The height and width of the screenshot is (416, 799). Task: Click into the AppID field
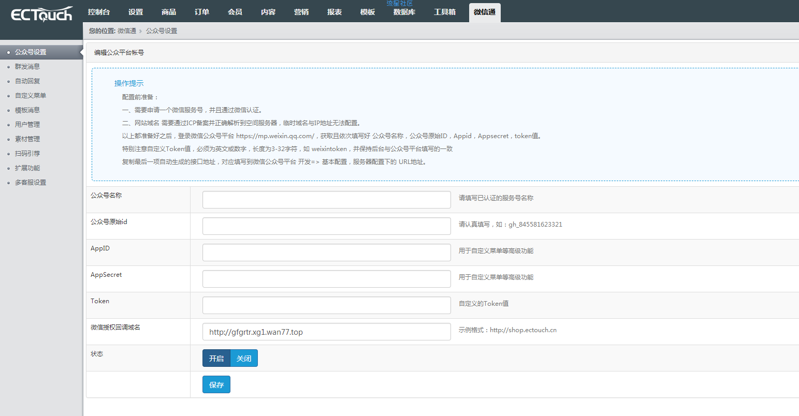point(327,252)
